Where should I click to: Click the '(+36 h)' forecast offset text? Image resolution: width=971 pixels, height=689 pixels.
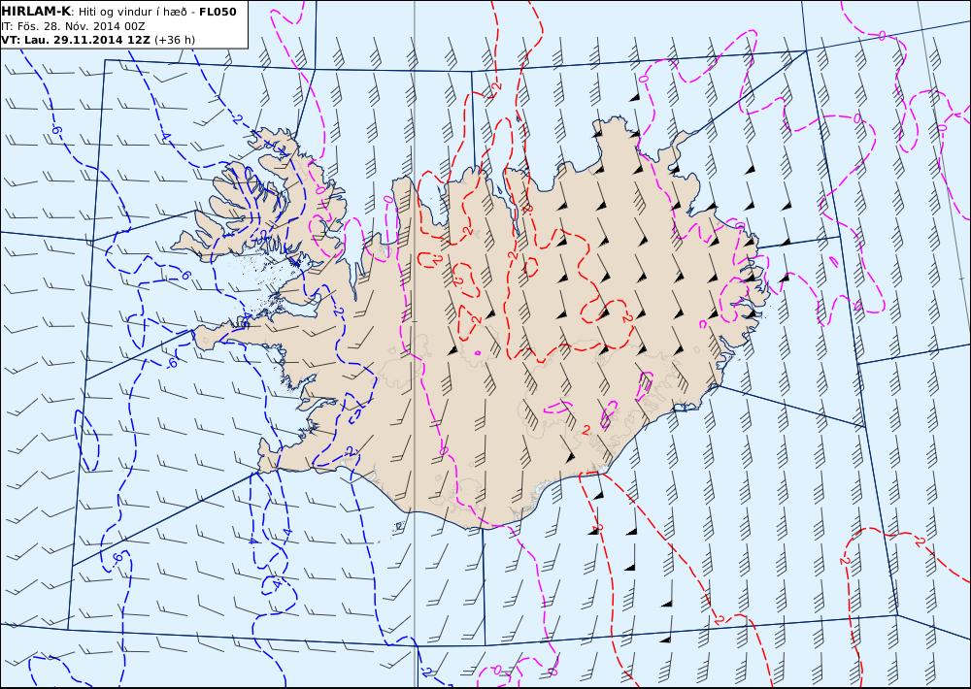pyautogui.click(x=175, y=40)
